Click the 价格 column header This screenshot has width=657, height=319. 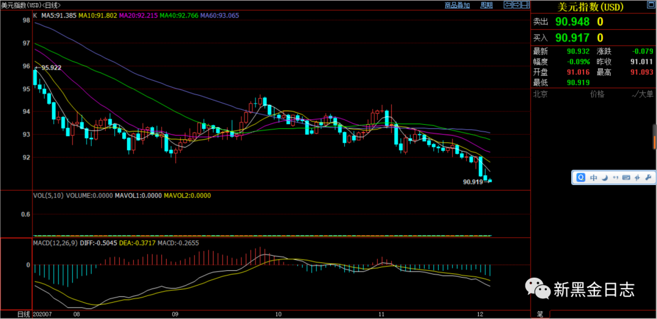point(597,94)
